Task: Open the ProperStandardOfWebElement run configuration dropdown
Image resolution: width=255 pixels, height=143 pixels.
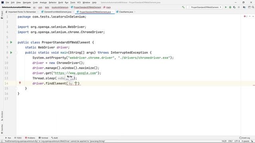Action: pos(204,7)
